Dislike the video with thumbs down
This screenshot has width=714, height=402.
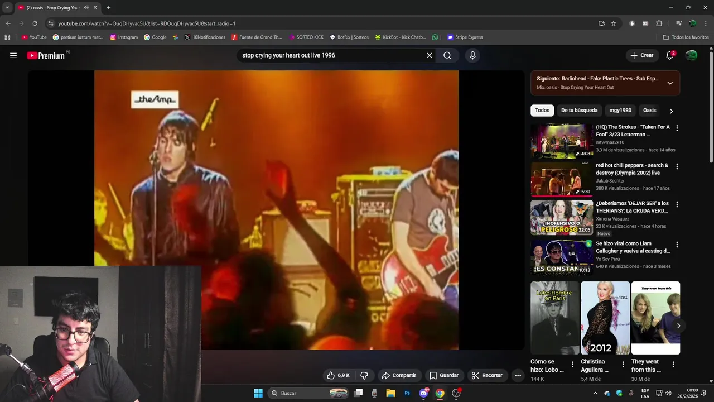(364, 375)
